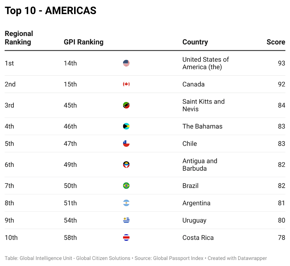290x266 pixels.
Task: Click the Score column header
Action: pos(276,42)
